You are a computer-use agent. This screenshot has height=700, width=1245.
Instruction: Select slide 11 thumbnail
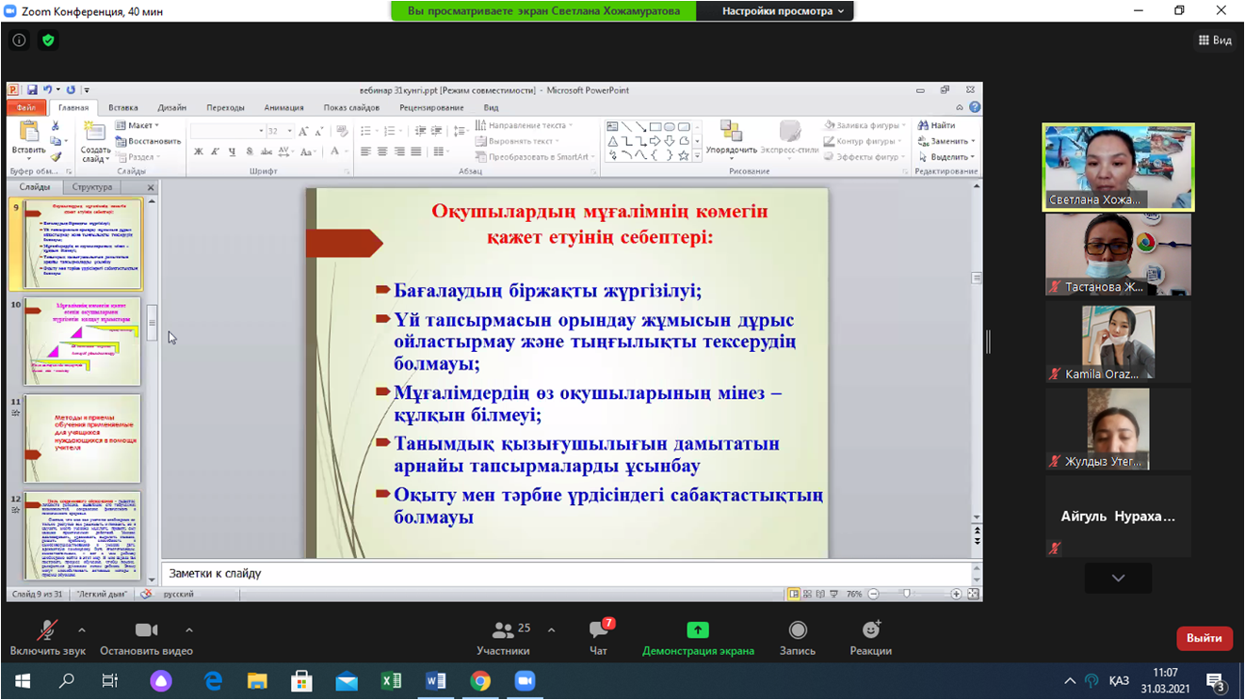coord(82,437)
